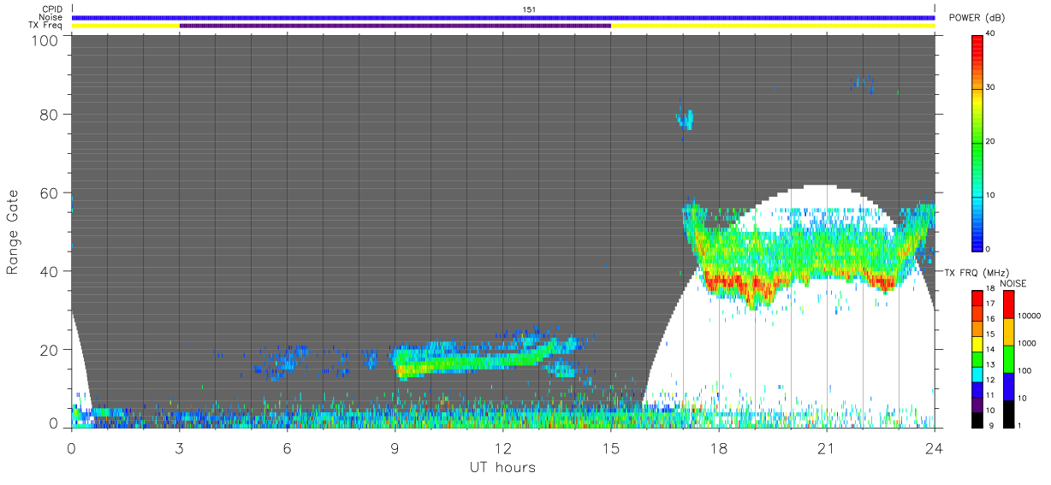The height and width of the screenshot is (485, 1051).
Task: Click the CPID value 151
Action: (529, 9)
